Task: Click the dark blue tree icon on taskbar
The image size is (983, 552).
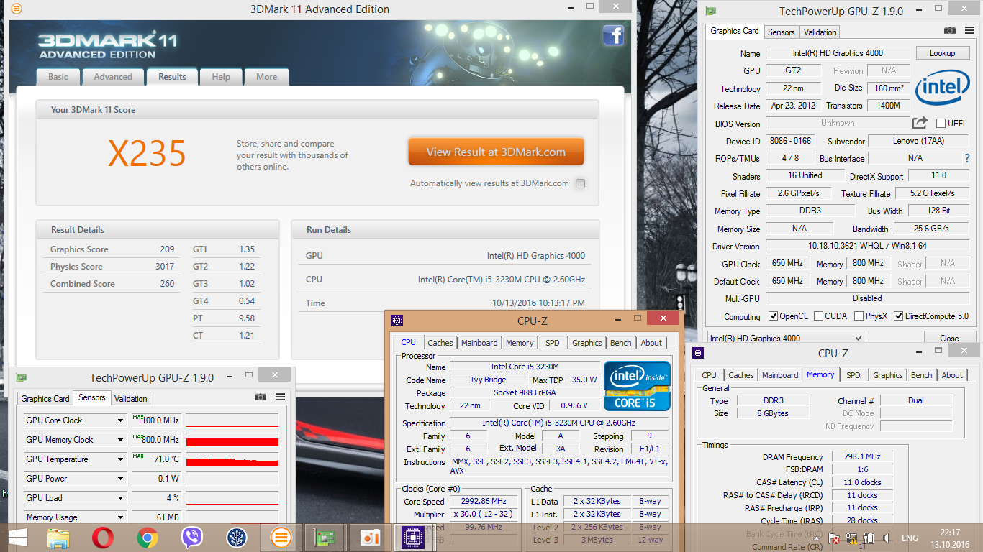Action: coord(237,538)
